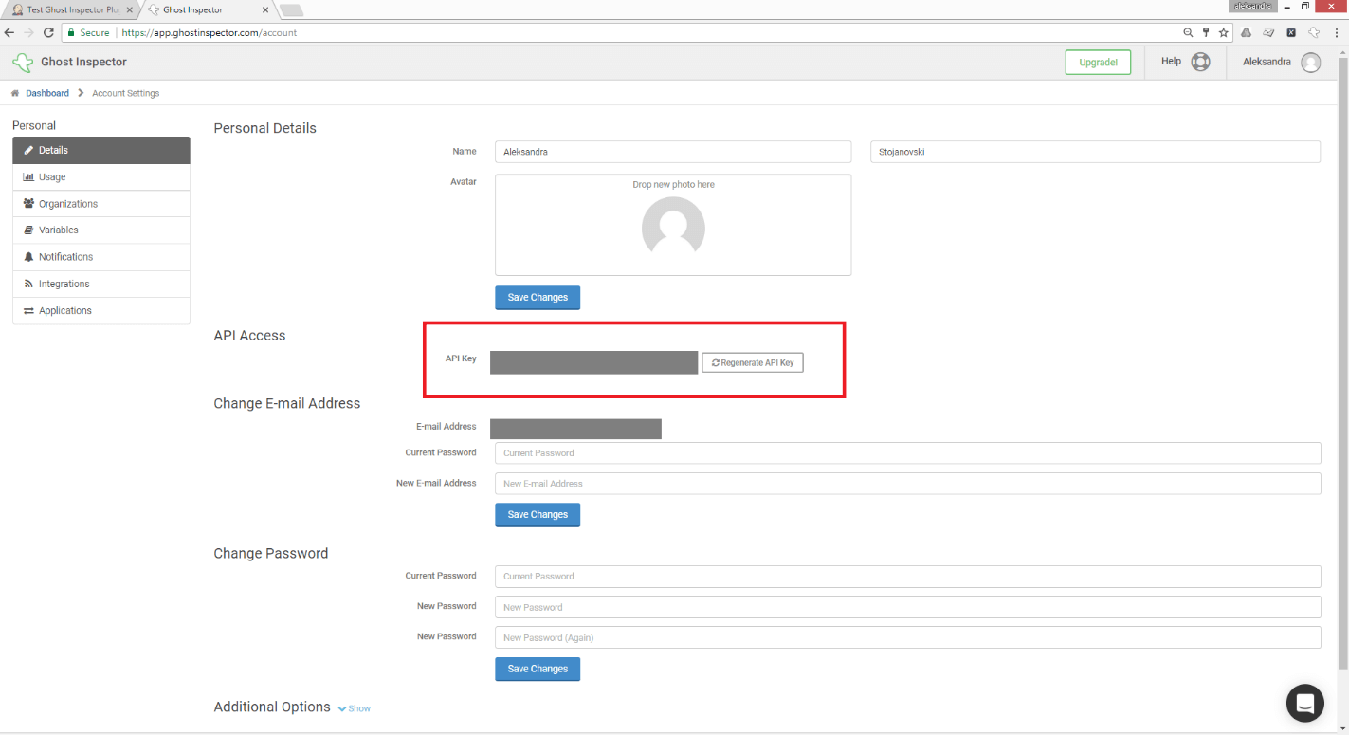Click the first name field Aleksandra
1349x735 pixels.
[x=673, y=152]
